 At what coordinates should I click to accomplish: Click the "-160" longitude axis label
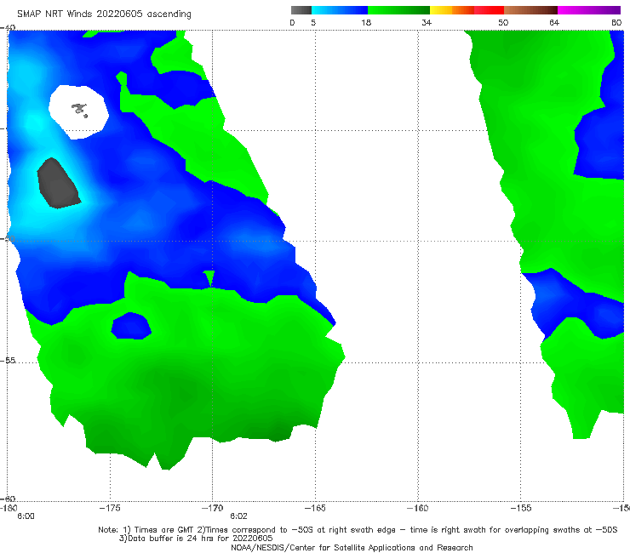click(418, 508)
